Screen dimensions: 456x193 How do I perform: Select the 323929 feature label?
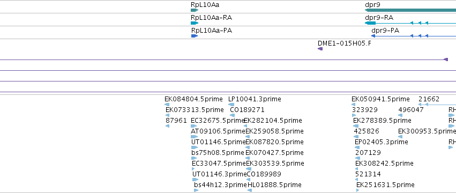point(365,110)
